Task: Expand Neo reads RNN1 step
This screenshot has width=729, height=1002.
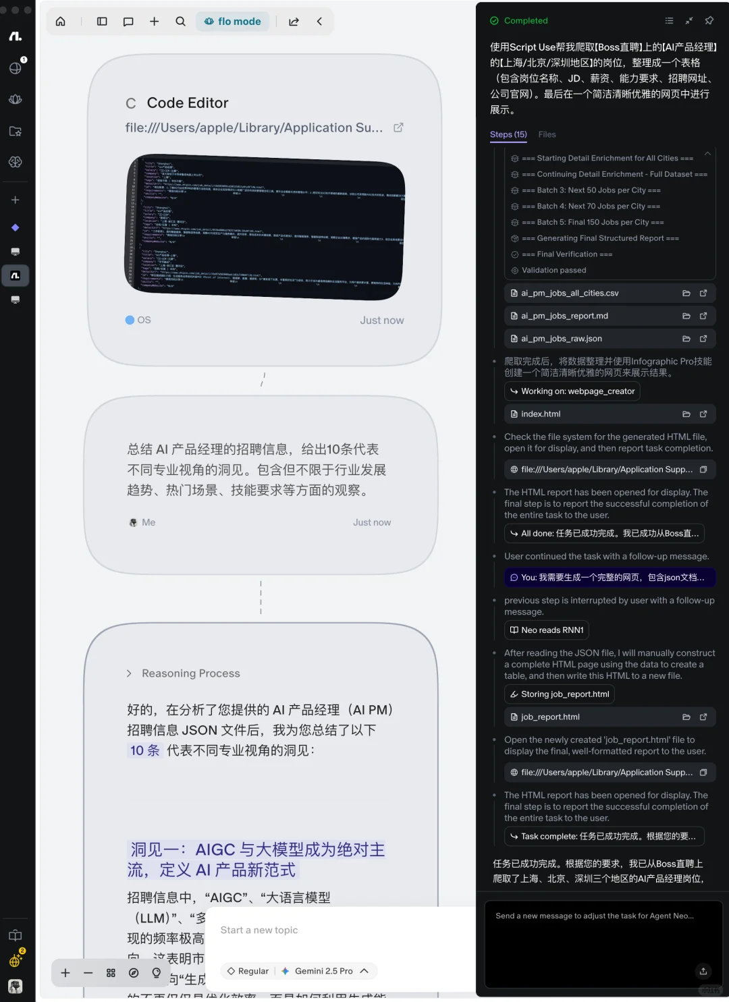Action: (x=547, y=630)
